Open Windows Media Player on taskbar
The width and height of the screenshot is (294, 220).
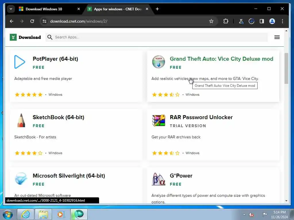[61, 214]
